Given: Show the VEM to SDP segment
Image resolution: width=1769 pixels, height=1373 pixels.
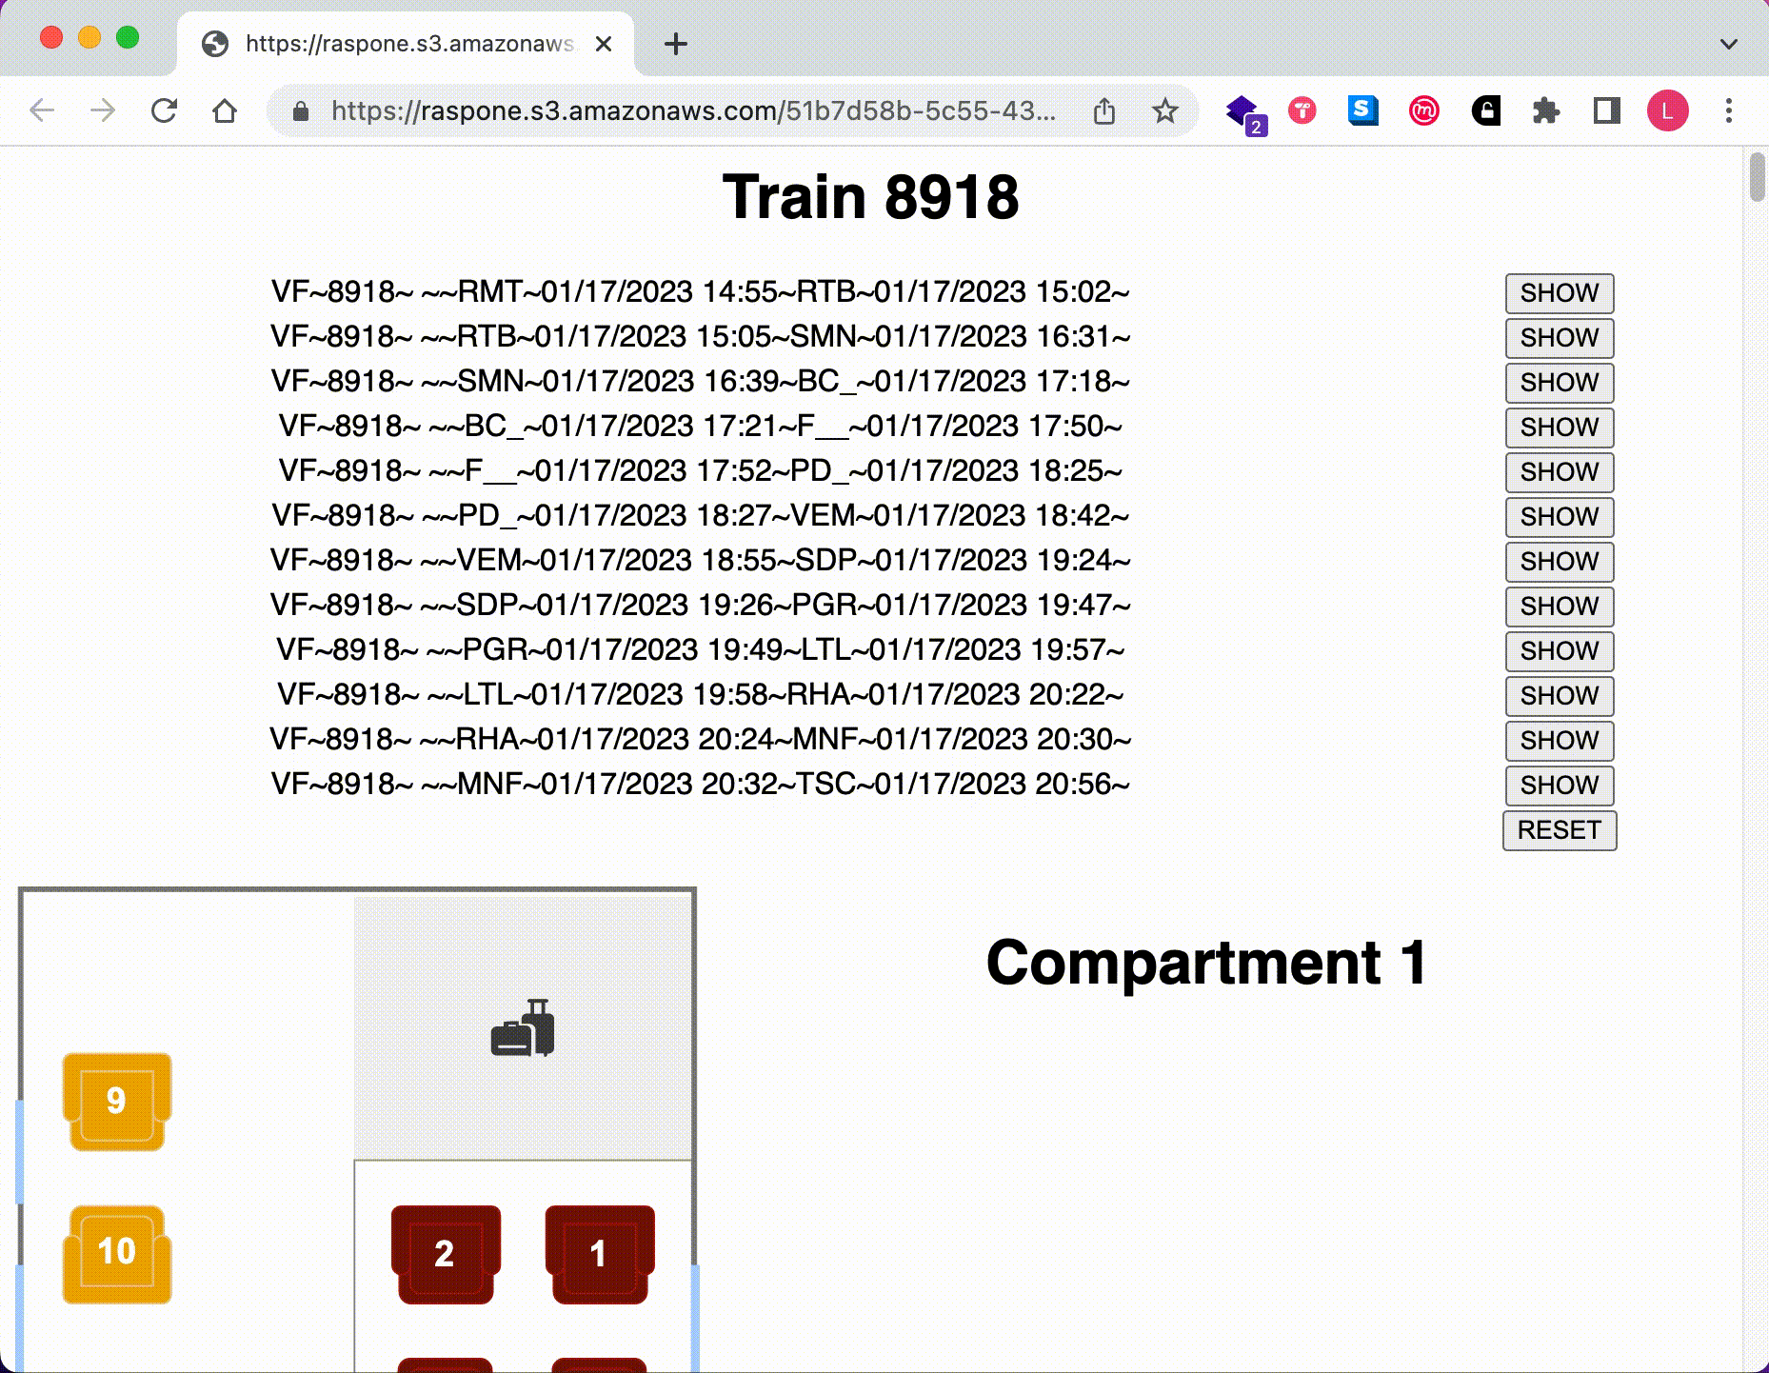Looking at the screenshot, I should pyautogui.click(x=1560, y=562).
